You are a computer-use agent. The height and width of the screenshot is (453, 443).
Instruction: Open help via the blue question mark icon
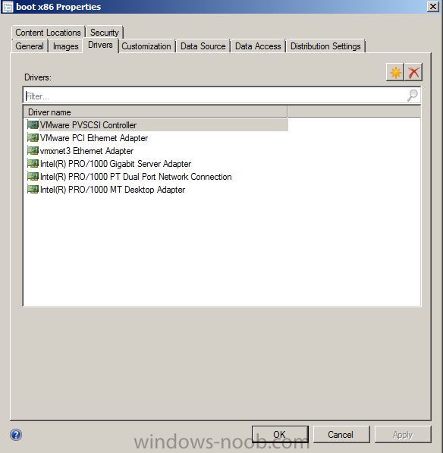16,435
